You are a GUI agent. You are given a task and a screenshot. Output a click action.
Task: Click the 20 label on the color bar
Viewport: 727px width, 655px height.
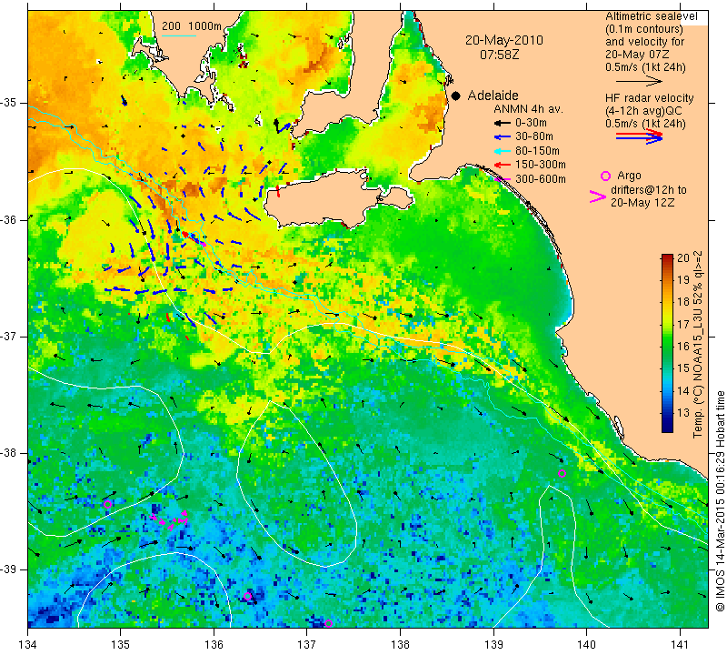tap(683, 257)
